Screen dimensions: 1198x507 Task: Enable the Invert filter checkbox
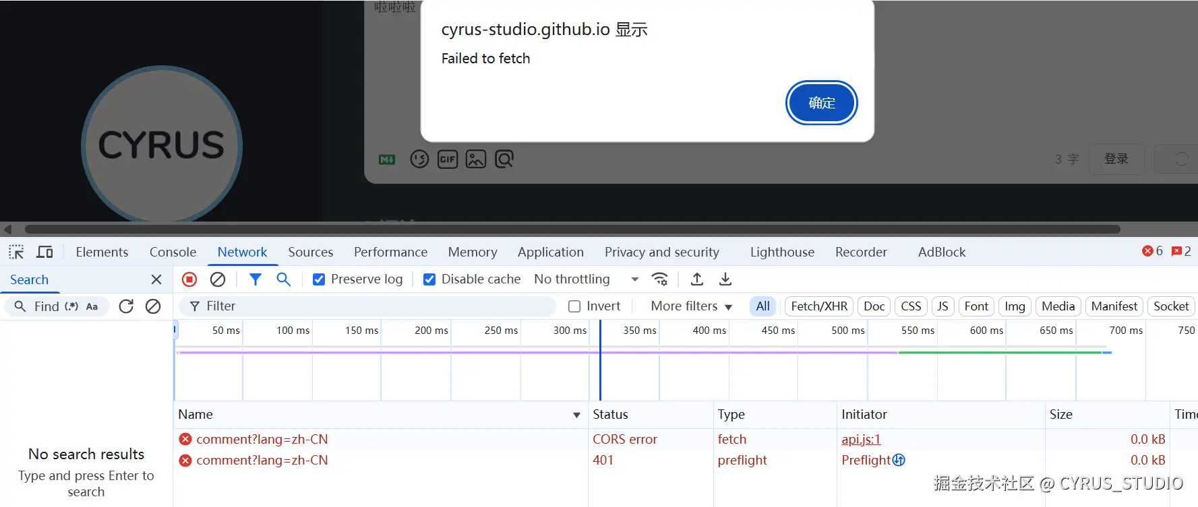click(x=574, y=306)
